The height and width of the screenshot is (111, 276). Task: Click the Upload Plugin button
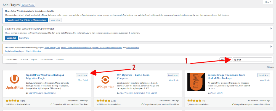coord(28,5)
